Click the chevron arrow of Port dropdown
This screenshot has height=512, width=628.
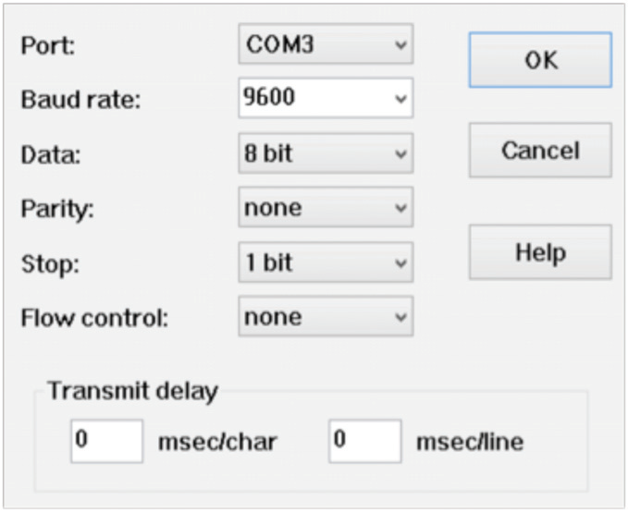(400, 44)
